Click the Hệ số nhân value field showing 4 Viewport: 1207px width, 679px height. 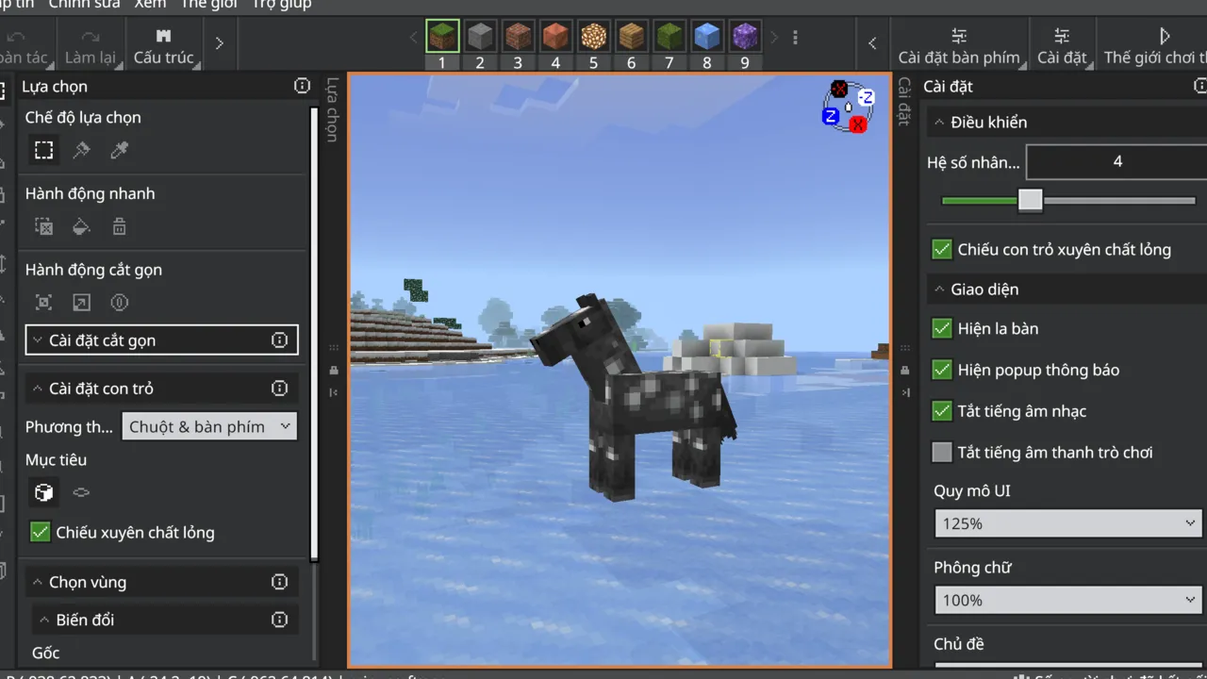click(1117, 162)
